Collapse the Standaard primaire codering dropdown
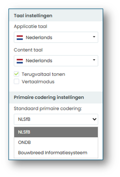This screenshot has height=177, width=120. tap(56, 119)
